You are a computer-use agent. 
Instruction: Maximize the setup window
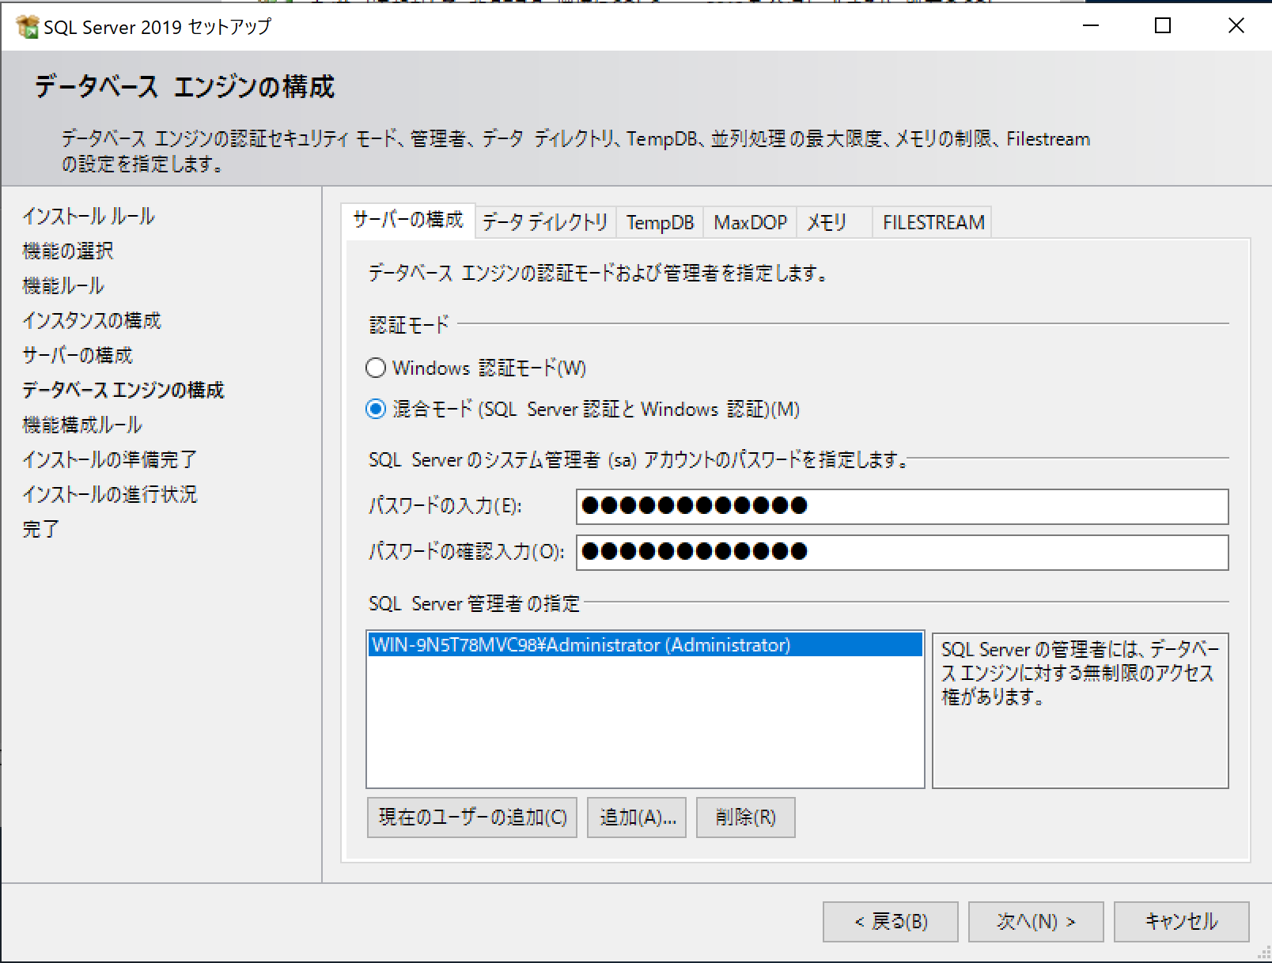coord(1163,26)
